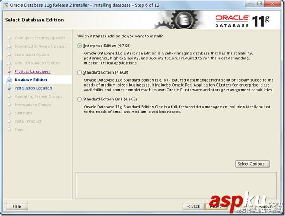This screenshot has height=216, width=285.
Task: Click the Summary step
Action: [x=23, y=113]
